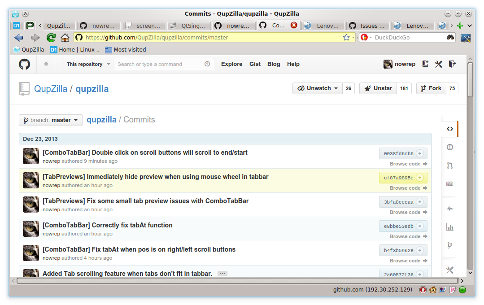Screen dimensions: 484x305
Task: Open the Pull Requests sidebar icon
Action: point(450,166)
